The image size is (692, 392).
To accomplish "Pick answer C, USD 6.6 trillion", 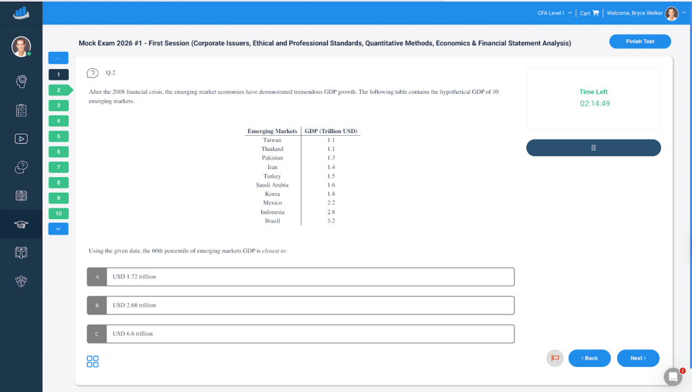I will click(300, 334).
